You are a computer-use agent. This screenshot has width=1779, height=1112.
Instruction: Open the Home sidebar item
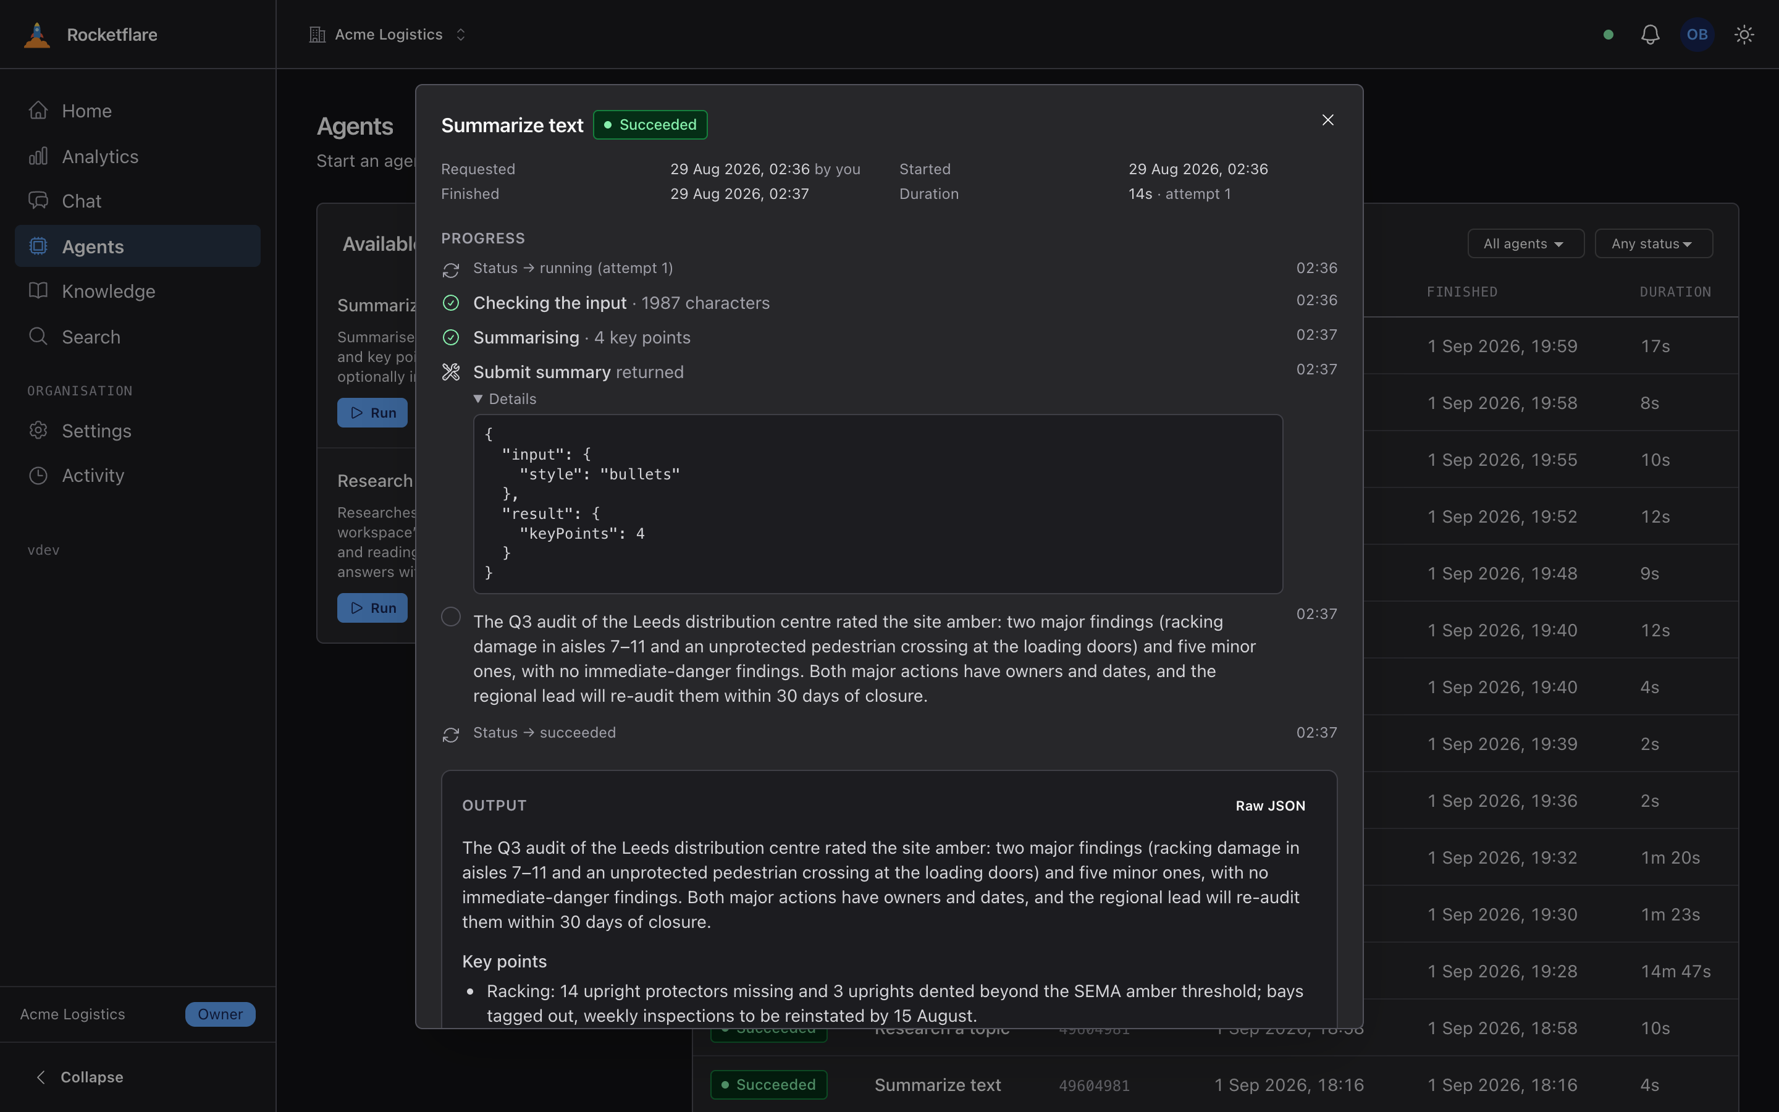tap(138, 111)
